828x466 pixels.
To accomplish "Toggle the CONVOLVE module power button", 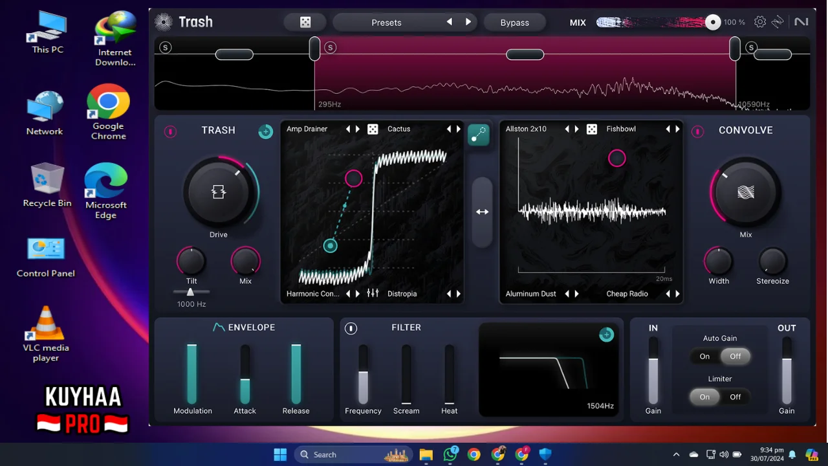I will coord(697,131).
